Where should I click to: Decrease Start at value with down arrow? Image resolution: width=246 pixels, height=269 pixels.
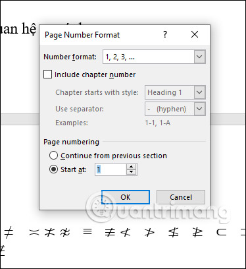(131, 172)
